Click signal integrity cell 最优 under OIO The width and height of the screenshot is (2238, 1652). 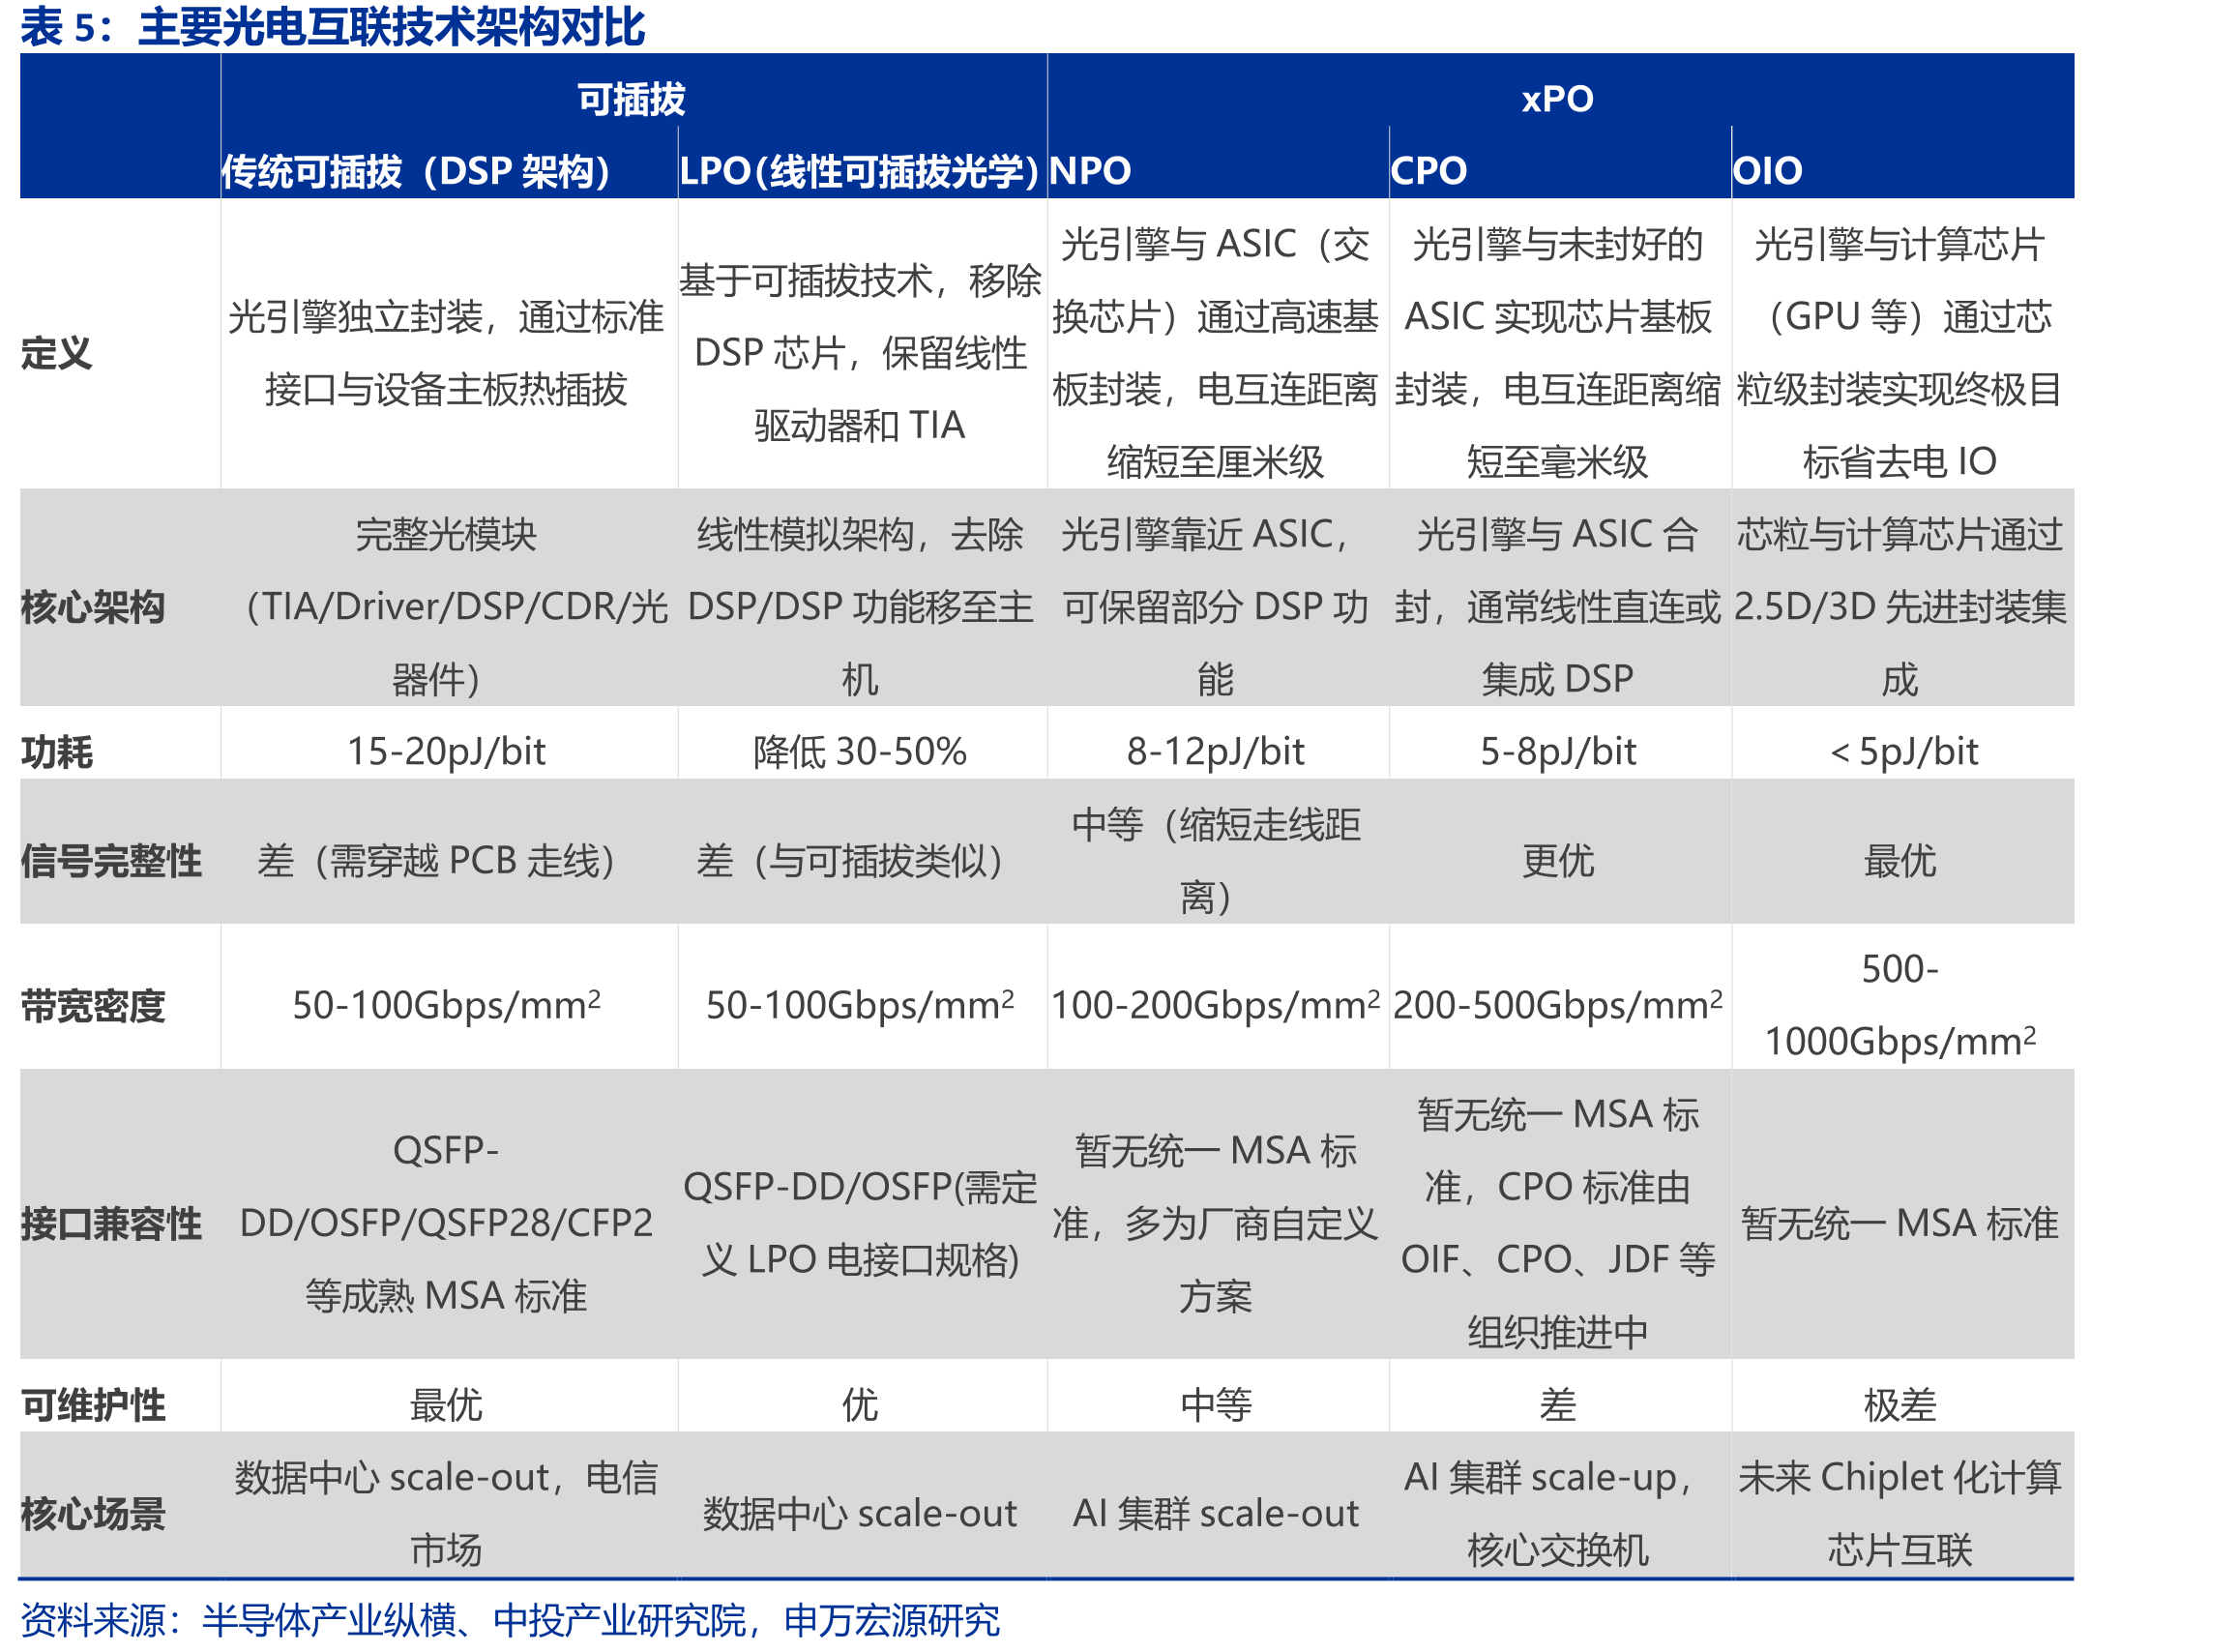coord(1899,861)
